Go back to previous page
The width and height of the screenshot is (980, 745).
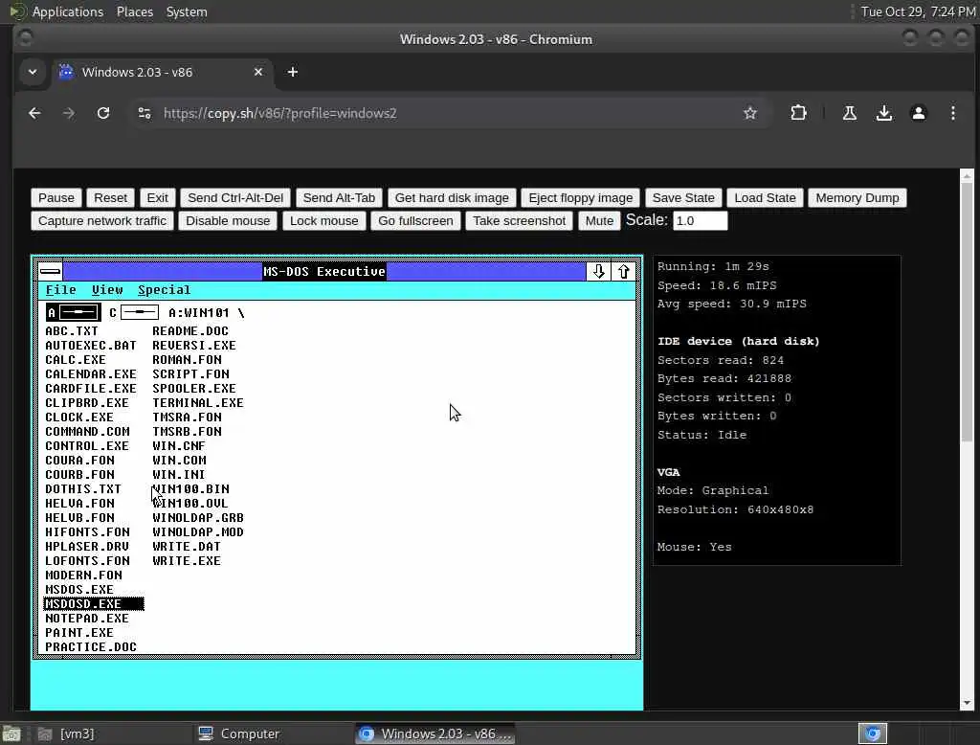tap(34, 113)
